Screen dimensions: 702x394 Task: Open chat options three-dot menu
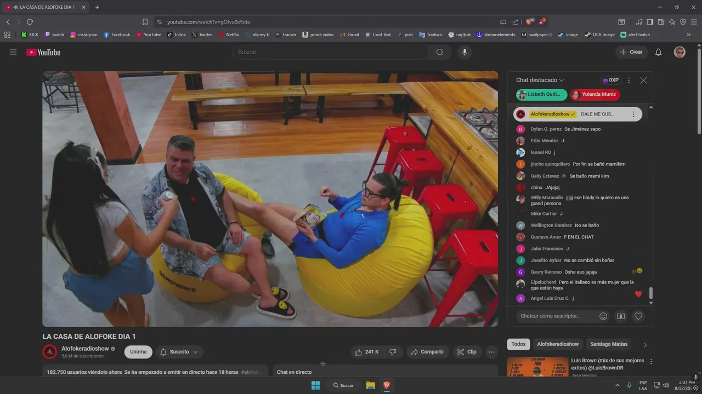[629, 80]
